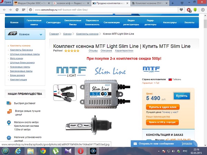Open the green download arrow extension
This screenshot has height=155, width=207.
pos(195,10)
